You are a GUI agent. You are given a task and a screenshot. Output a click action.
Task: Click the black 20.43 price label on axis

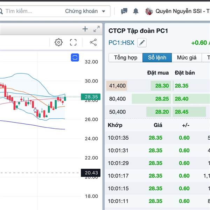click(x=91, y=173)
